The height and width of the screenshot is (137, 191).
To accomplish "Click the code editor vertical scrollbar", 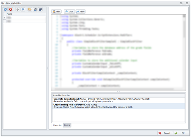I will click(x=184, y=29).
